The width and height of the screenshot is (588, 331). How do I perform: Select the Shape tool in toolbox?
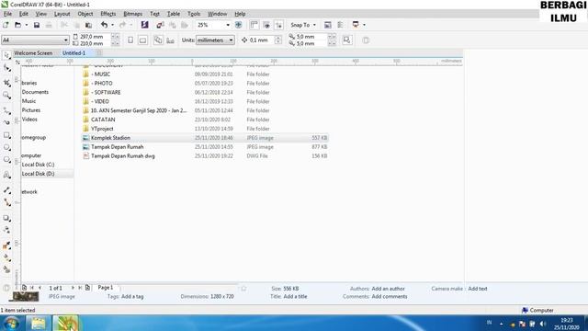(6, 68)
